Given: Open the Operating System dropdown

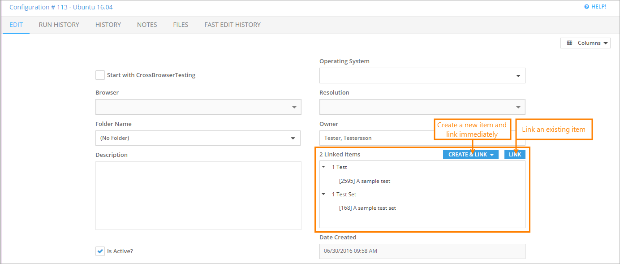Looking at the screenshot, I should click(x=422, y=76).
